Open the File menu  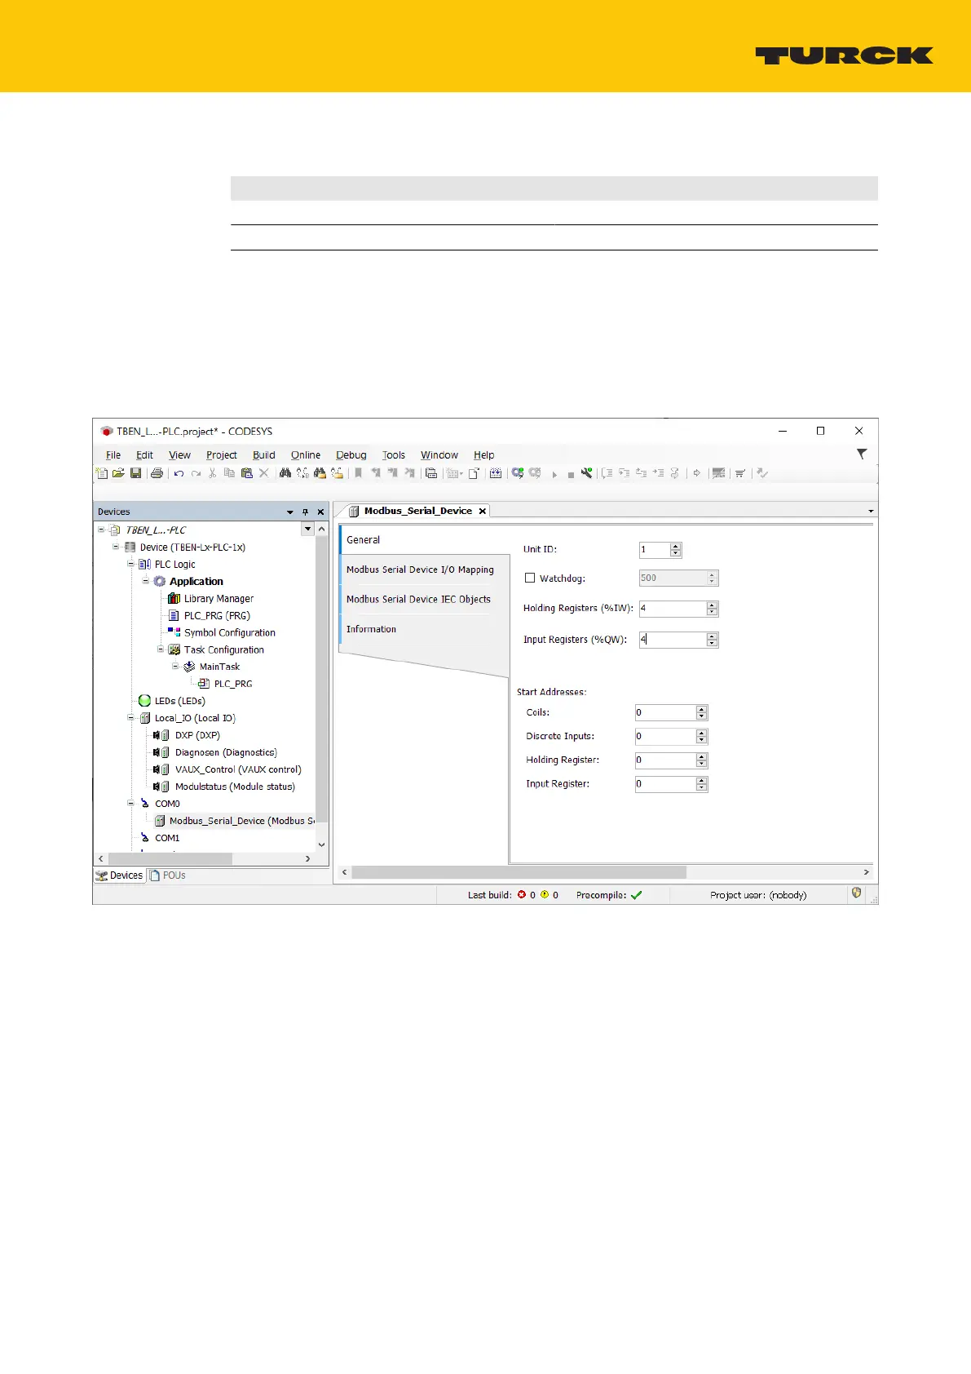[113, 455]
